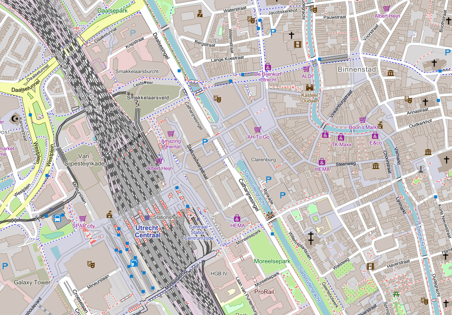Click the Smakkelaarsveld label
The image size is (452, 315).
(x=148, y=98)
